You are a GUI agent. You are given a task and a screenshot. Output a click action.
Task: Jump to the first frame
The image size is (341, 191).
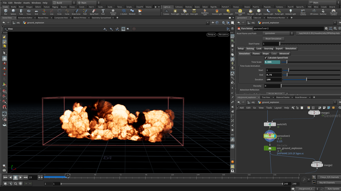tap(5, 177)
